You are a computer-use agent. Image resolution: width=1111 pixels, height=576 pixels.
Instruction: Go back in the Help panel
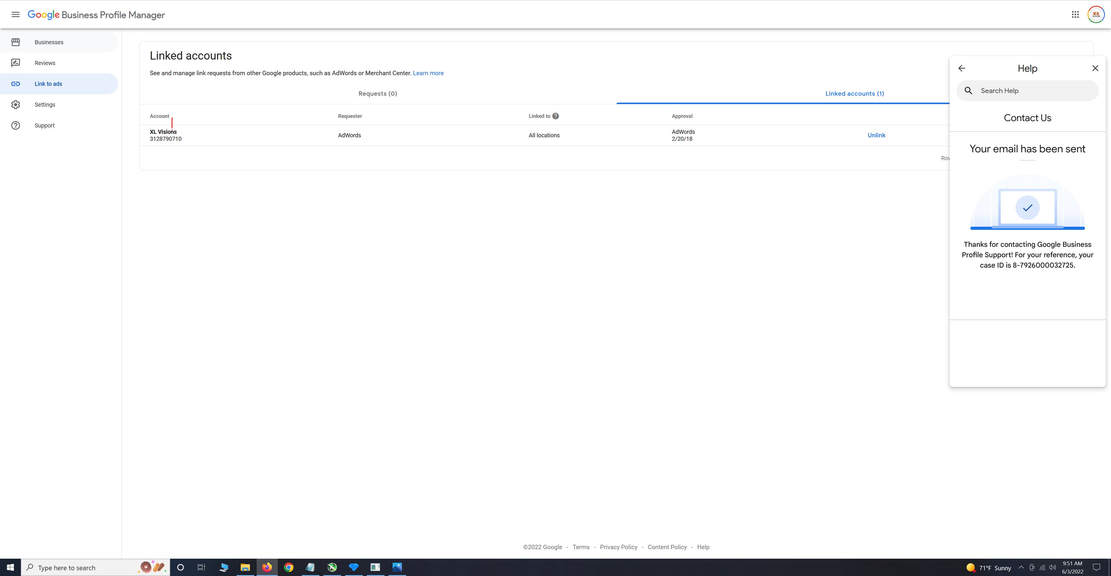tap(962, 68)
